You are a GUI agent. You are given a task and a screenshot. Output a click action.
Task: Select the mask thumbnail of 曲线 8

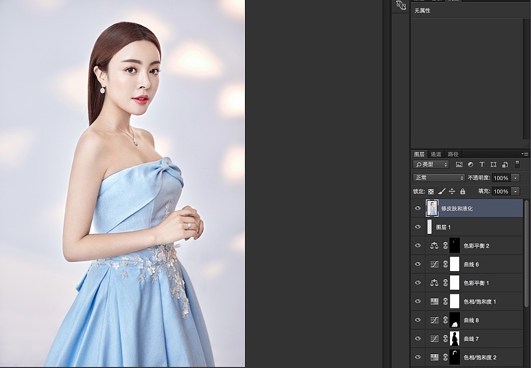point(455,320)
